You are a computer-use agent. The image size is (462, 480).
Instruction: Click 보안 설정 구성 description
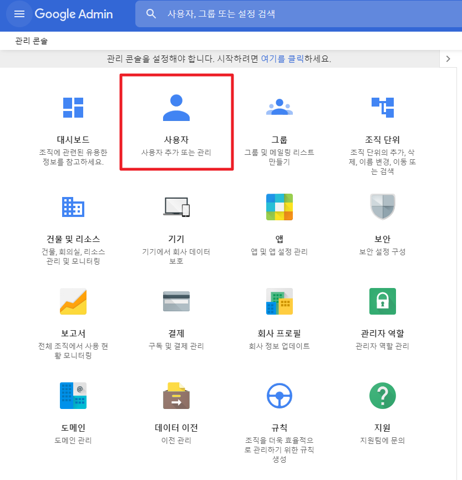tap(383, 251)
